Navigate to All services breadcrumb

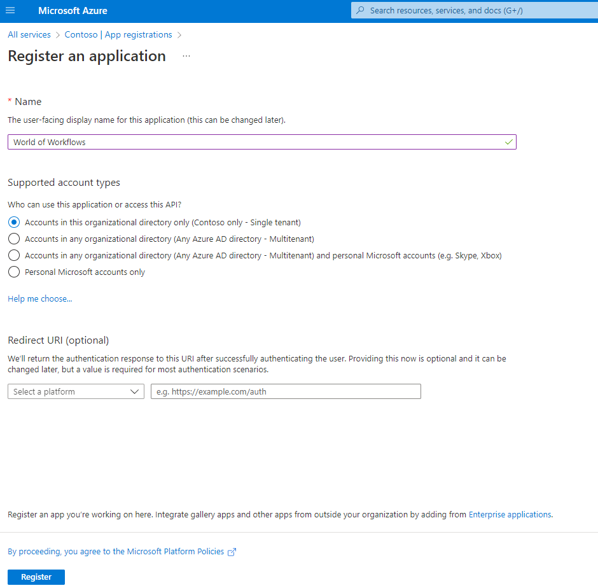tap(29, 34)
